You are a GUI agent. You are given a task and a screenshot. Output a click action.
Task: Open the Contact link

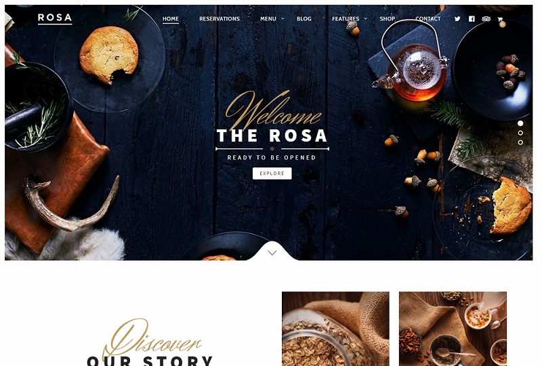pos(428,19)
